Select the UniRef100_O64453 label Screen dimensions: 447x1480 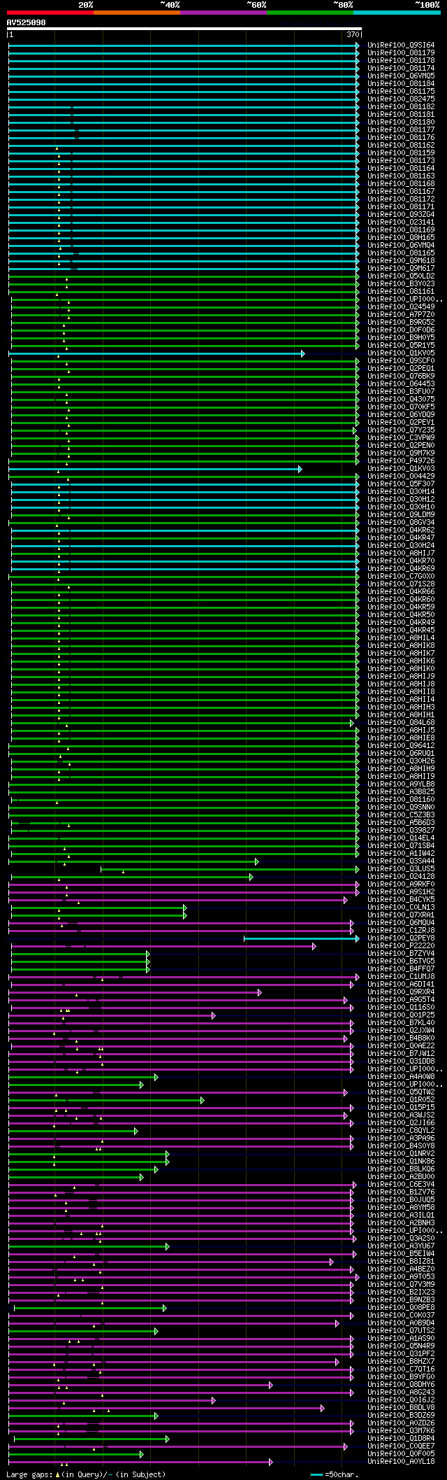click(401, 384)
